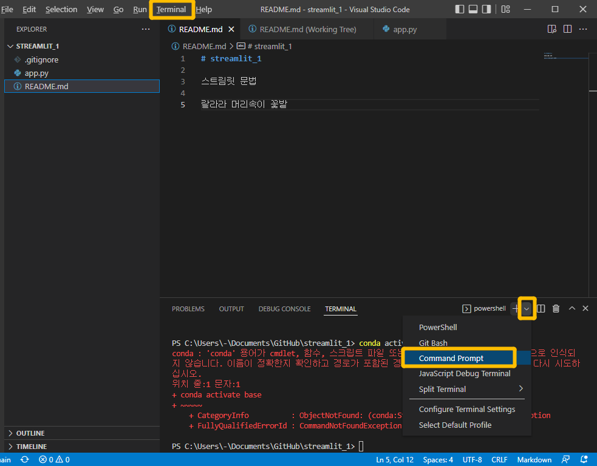Toggle bottom panel layout icon
The height and width of the screenshot is (466, 597).
click(x=473, y=10)
